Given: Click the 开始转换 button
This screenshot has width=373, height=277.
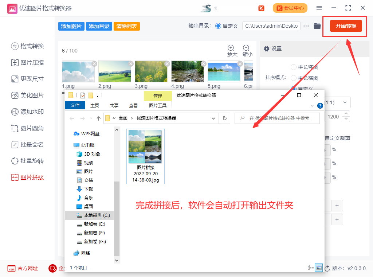Looking at the screenshot, I should pyautogui.click(x=346, y=26).
